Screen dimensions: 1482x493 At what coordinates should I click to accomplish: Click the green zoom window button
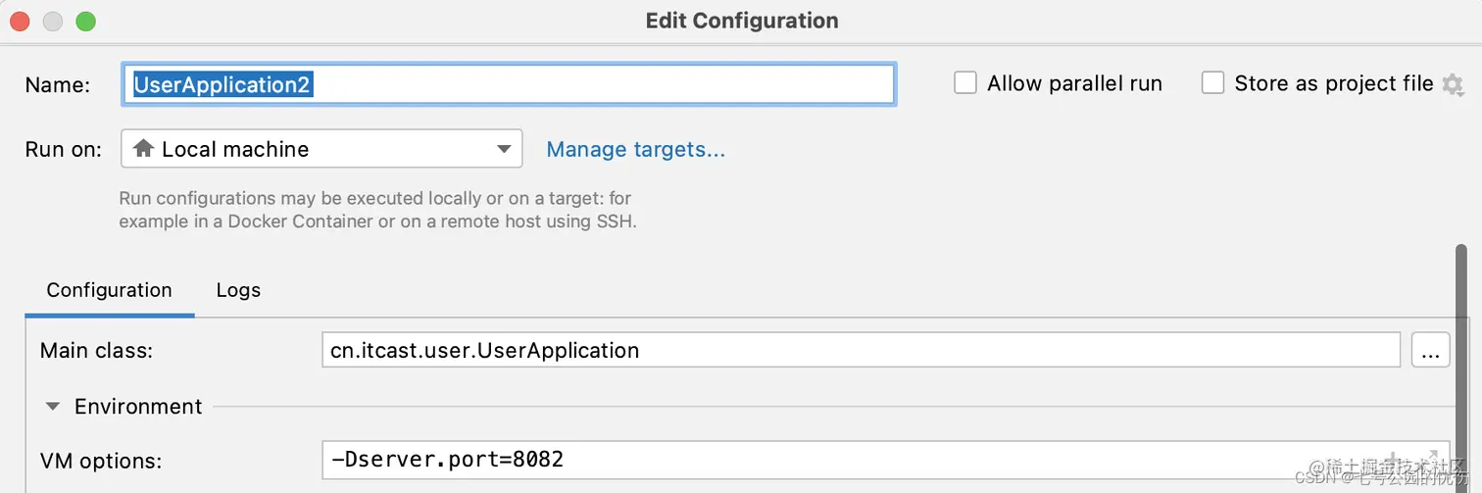click(85, 21)
